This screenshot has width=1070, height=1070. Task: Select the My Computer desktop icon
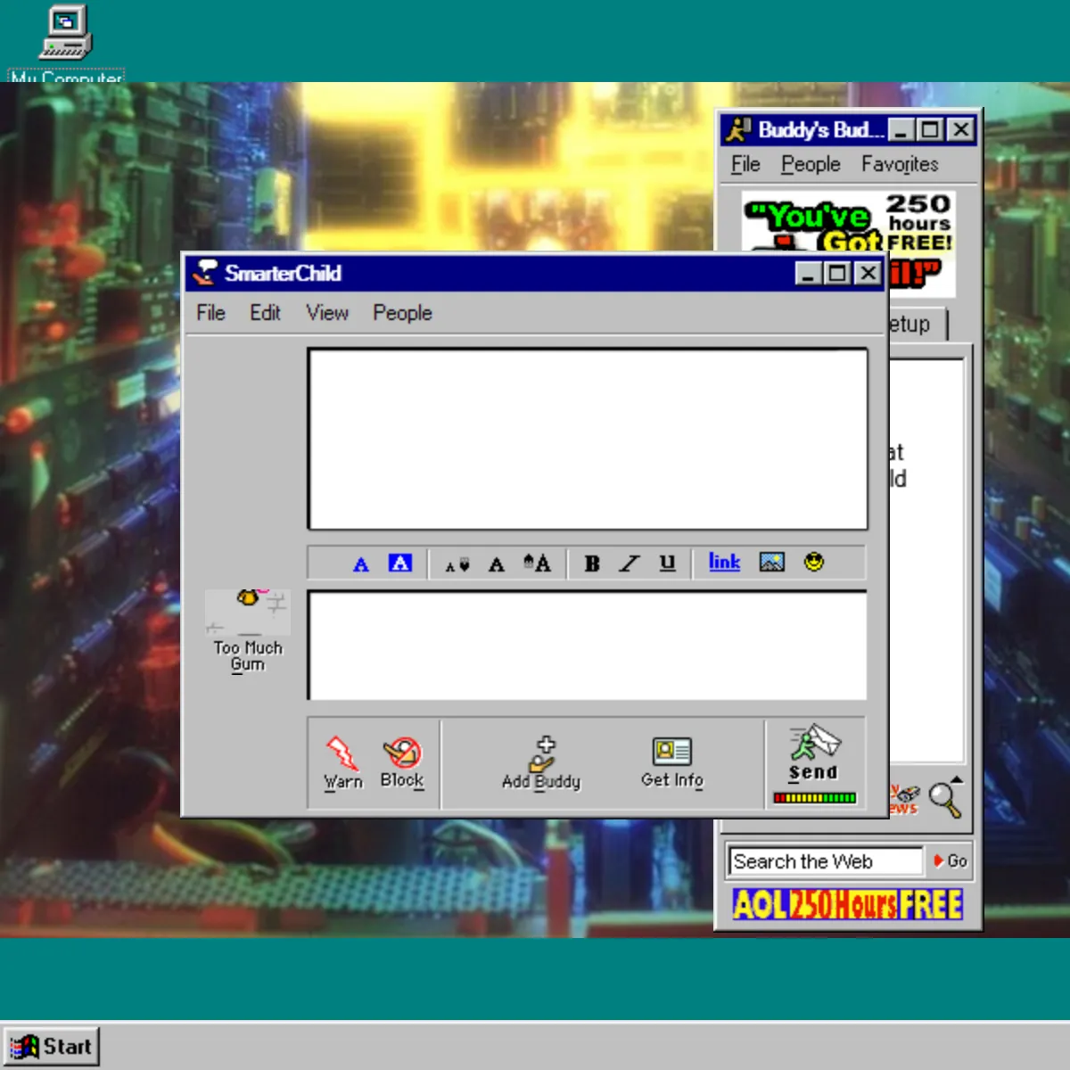pos(66,43)
